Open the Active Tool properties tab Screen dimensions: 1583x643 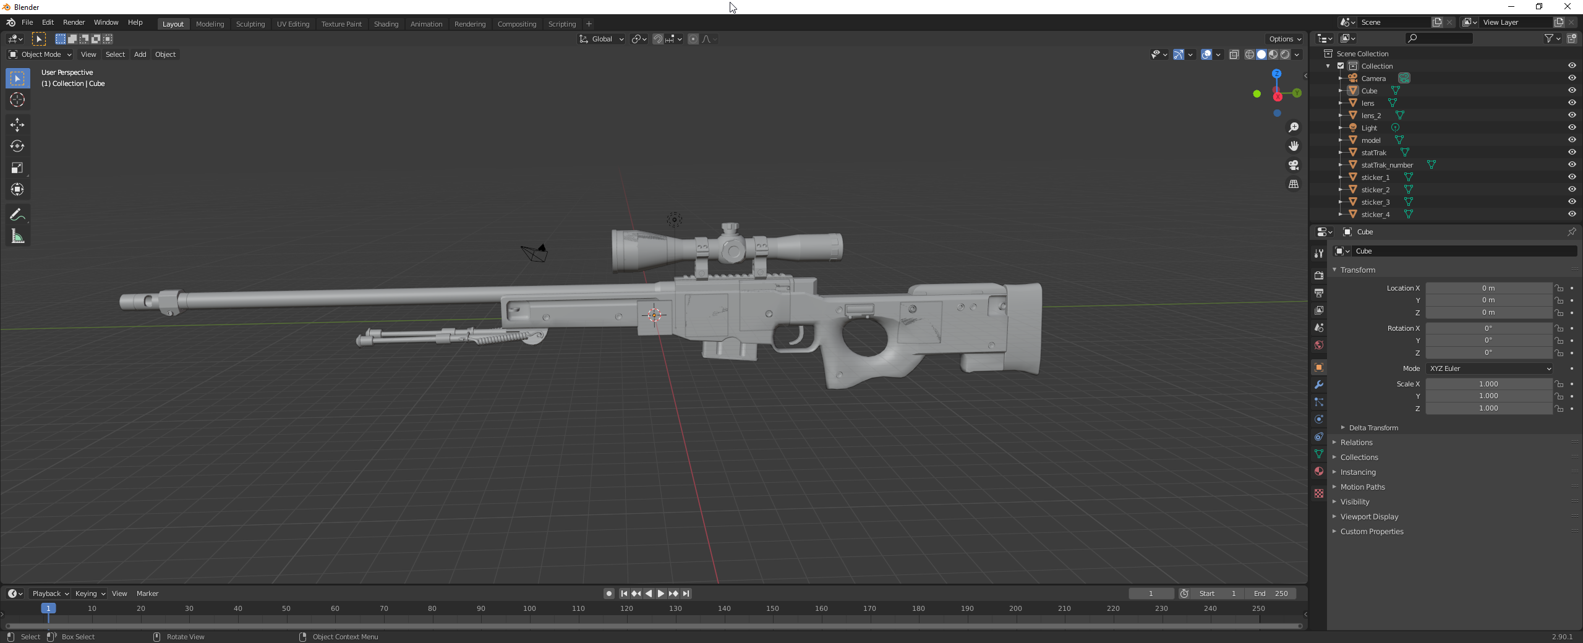pos(1318,253)
